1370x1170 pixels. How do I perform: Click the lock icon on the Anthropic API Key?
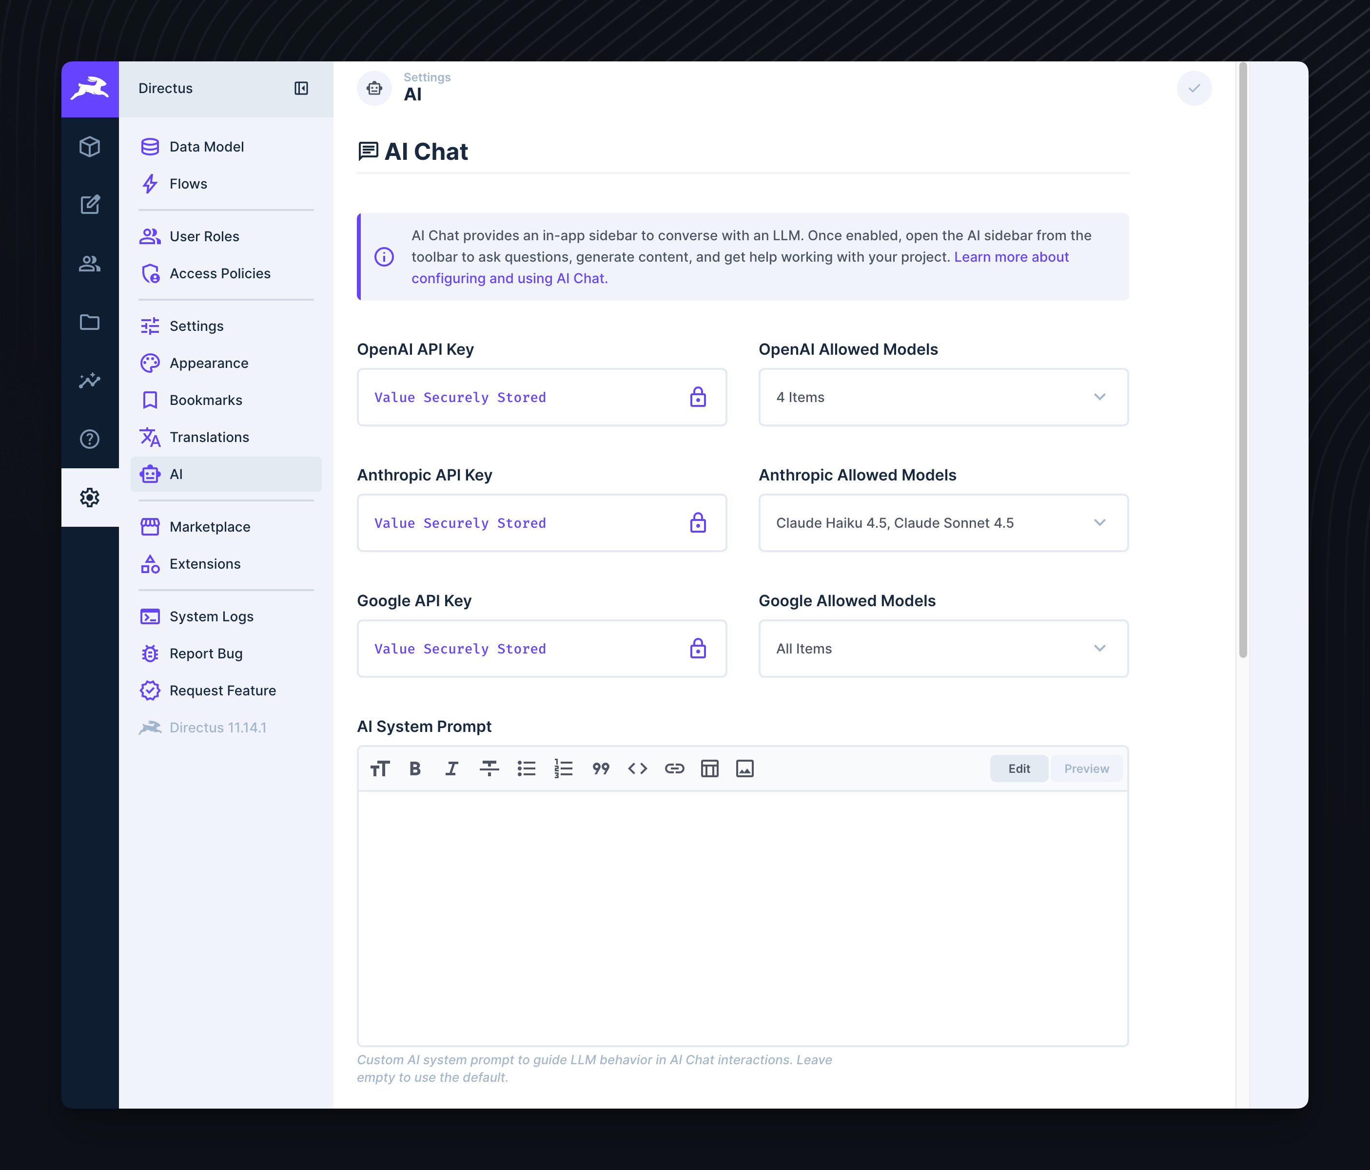pyautogui.click(x=698, y=523)
